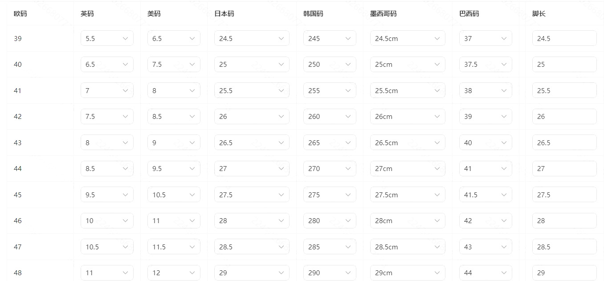The height and width of the screenshot is (281, 604).
Task: Select the foot length field showing 29
Action: pos(564,273)
